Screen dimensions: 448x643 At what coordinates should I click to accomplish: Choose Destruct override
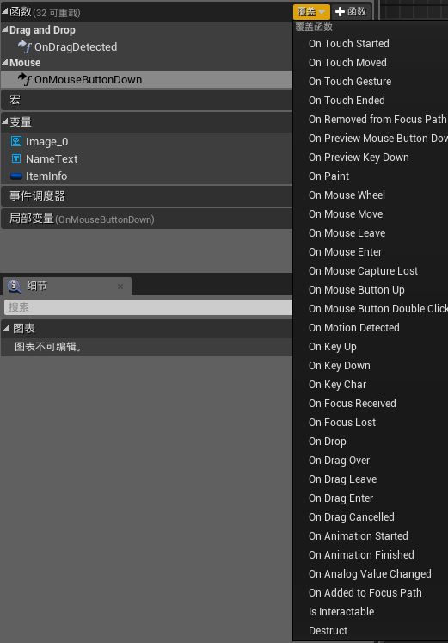[x=328, y=630]
